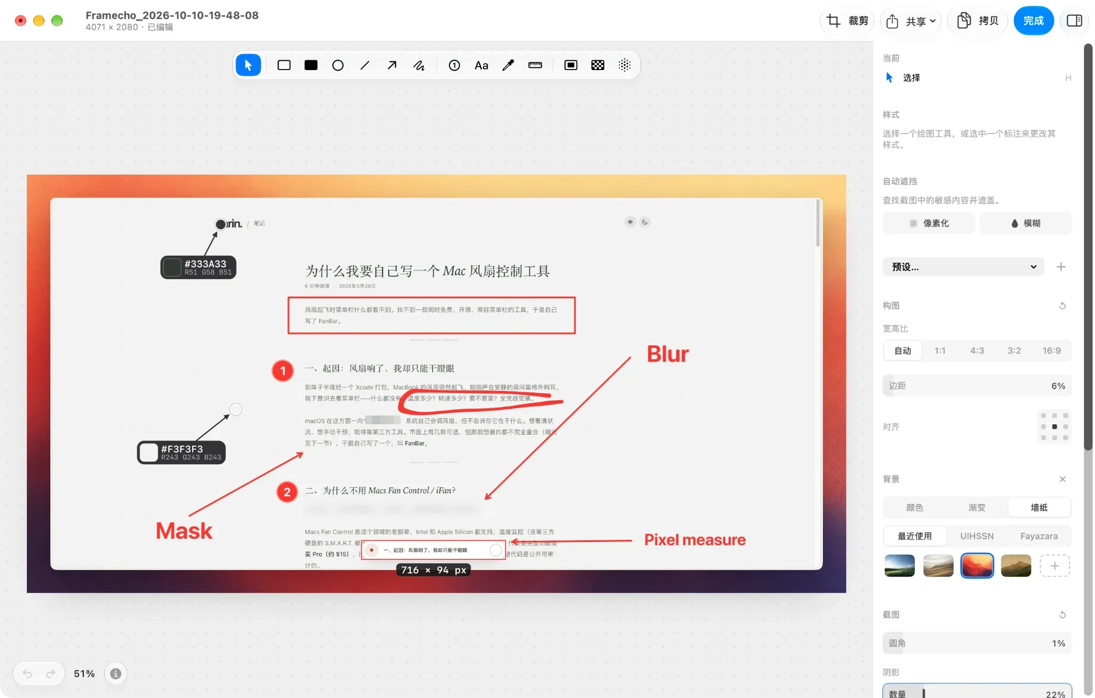
Task: Select the mask tool in toolbar
Action: tap(571, 66)
